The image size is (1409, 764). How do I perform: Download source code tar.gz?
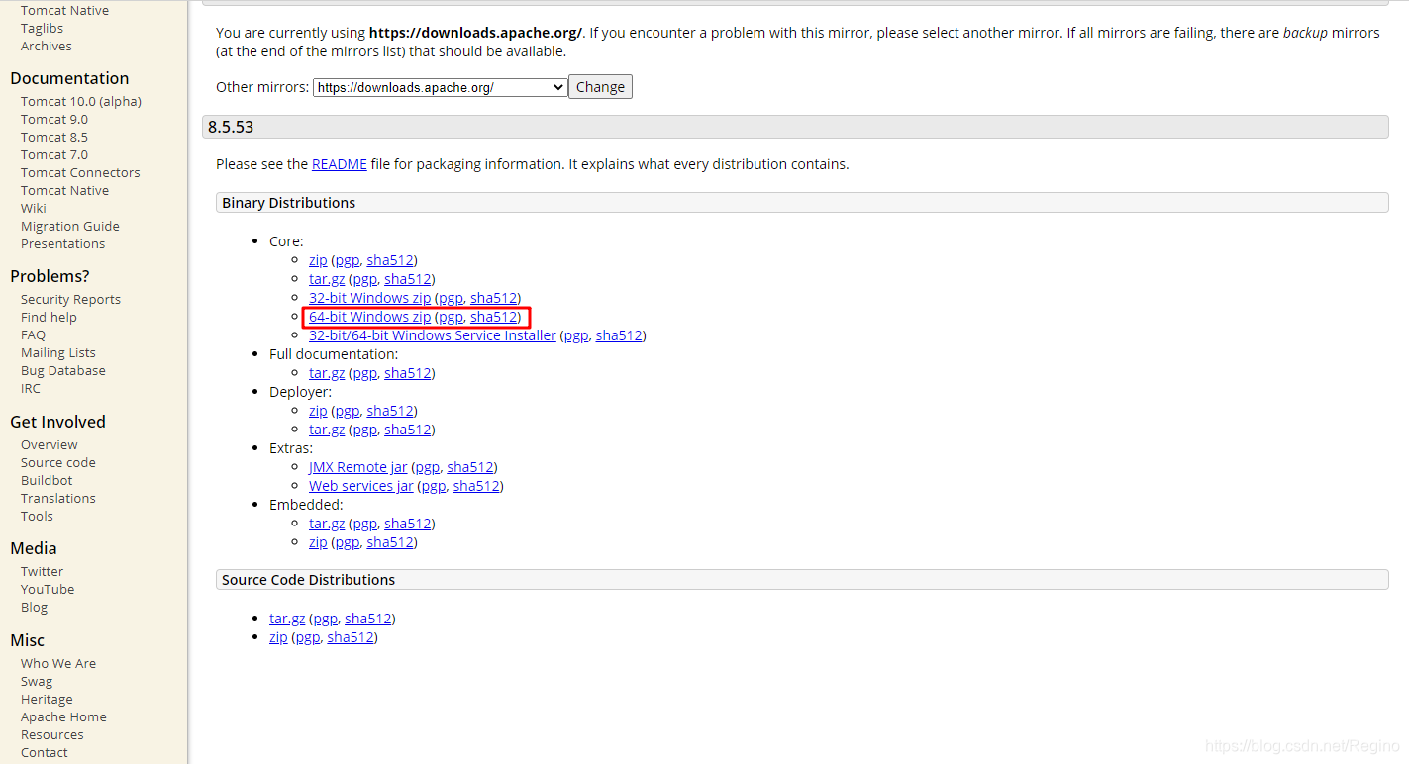click(287, 619)
